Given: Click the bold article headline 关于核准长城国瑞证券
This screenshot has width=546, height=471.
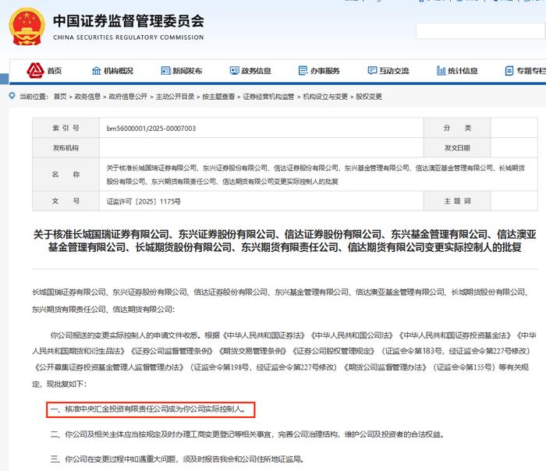Looking at the screenshot, I should pyautogui.click(x=285, y=240).
